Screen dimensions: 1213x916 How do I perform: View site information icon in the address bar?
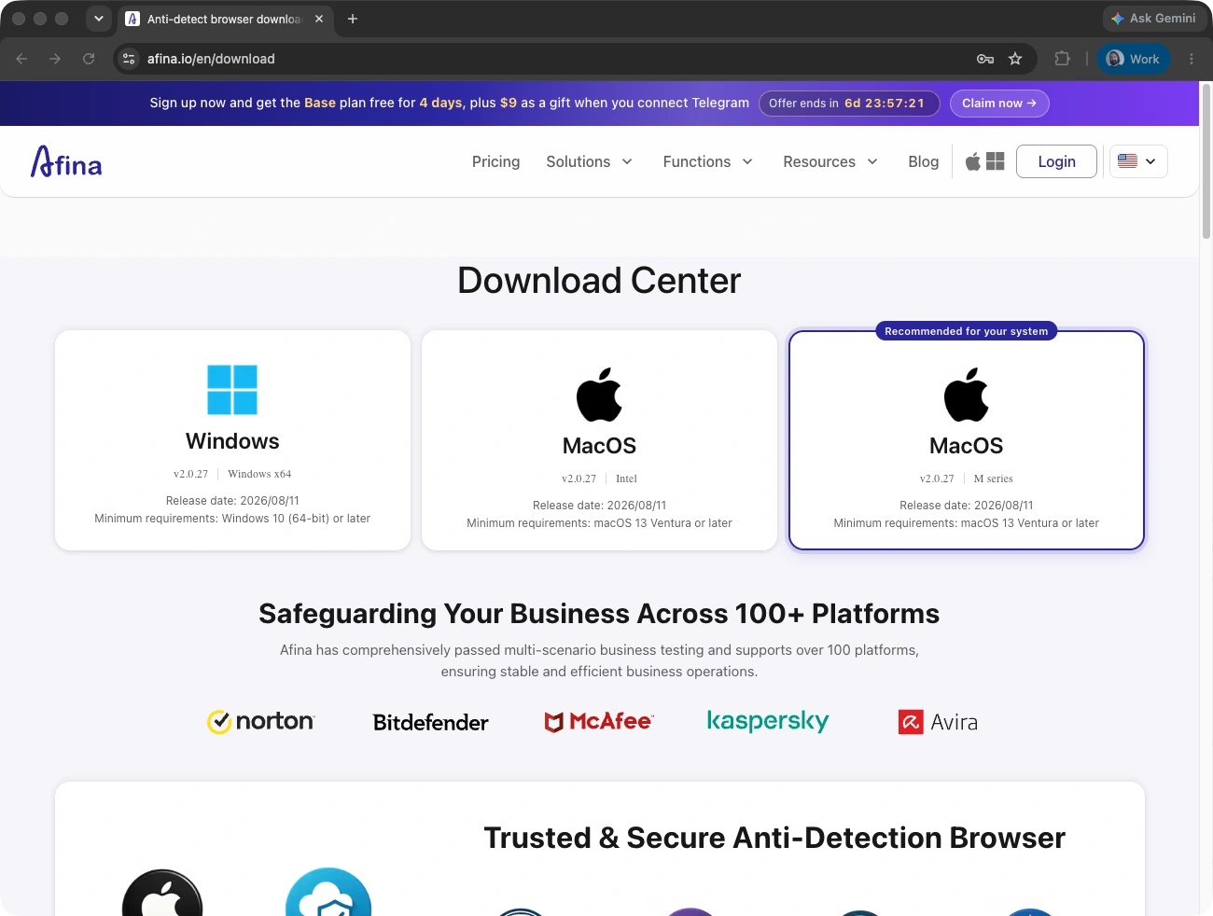point(129,59)
